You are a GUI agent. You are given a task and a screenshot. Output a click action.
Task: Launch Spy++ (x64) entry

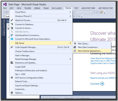click(41, 74)
